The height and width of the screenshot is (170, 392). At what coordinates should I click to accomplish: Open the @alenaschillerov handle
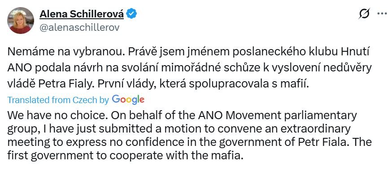tap(79, 28)
